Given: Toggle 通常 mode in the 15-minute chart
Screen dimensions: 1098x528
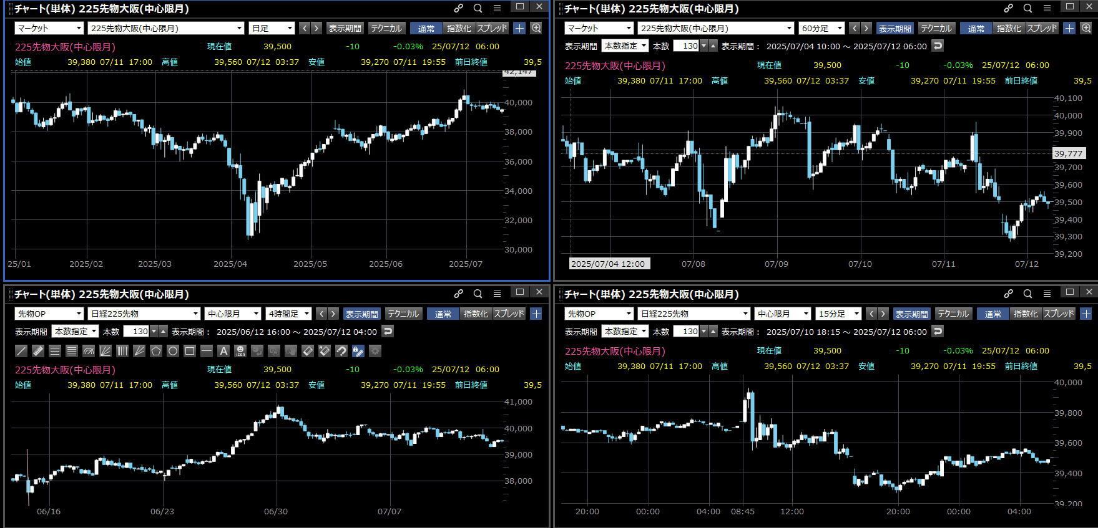Looking at the screenshot, I should tap(993, 314).
